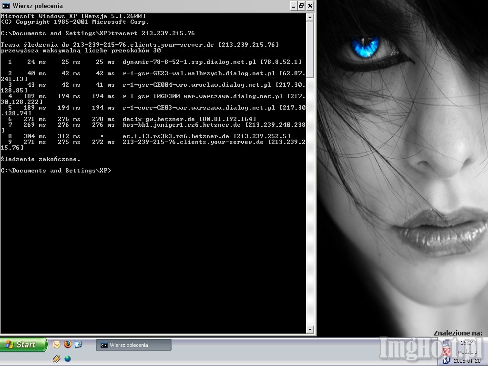Click hop 5 r-1-core-GE03-war.warszawa hostname
Screen dimensions: 488x366
[x=199, y=108]
